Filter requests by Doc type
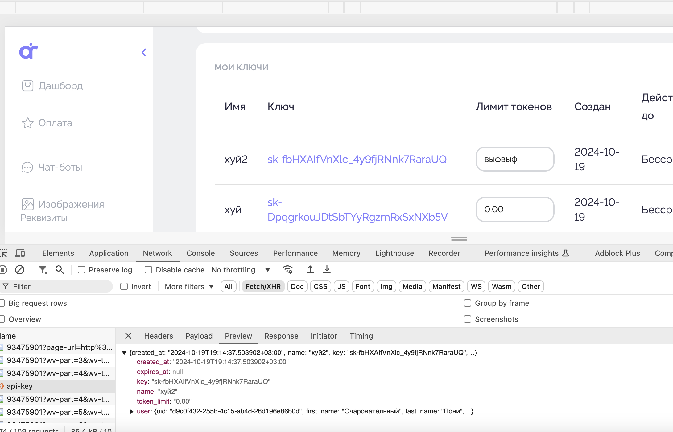The height and width of the screenshot is (432, 673). coord(297,287)
